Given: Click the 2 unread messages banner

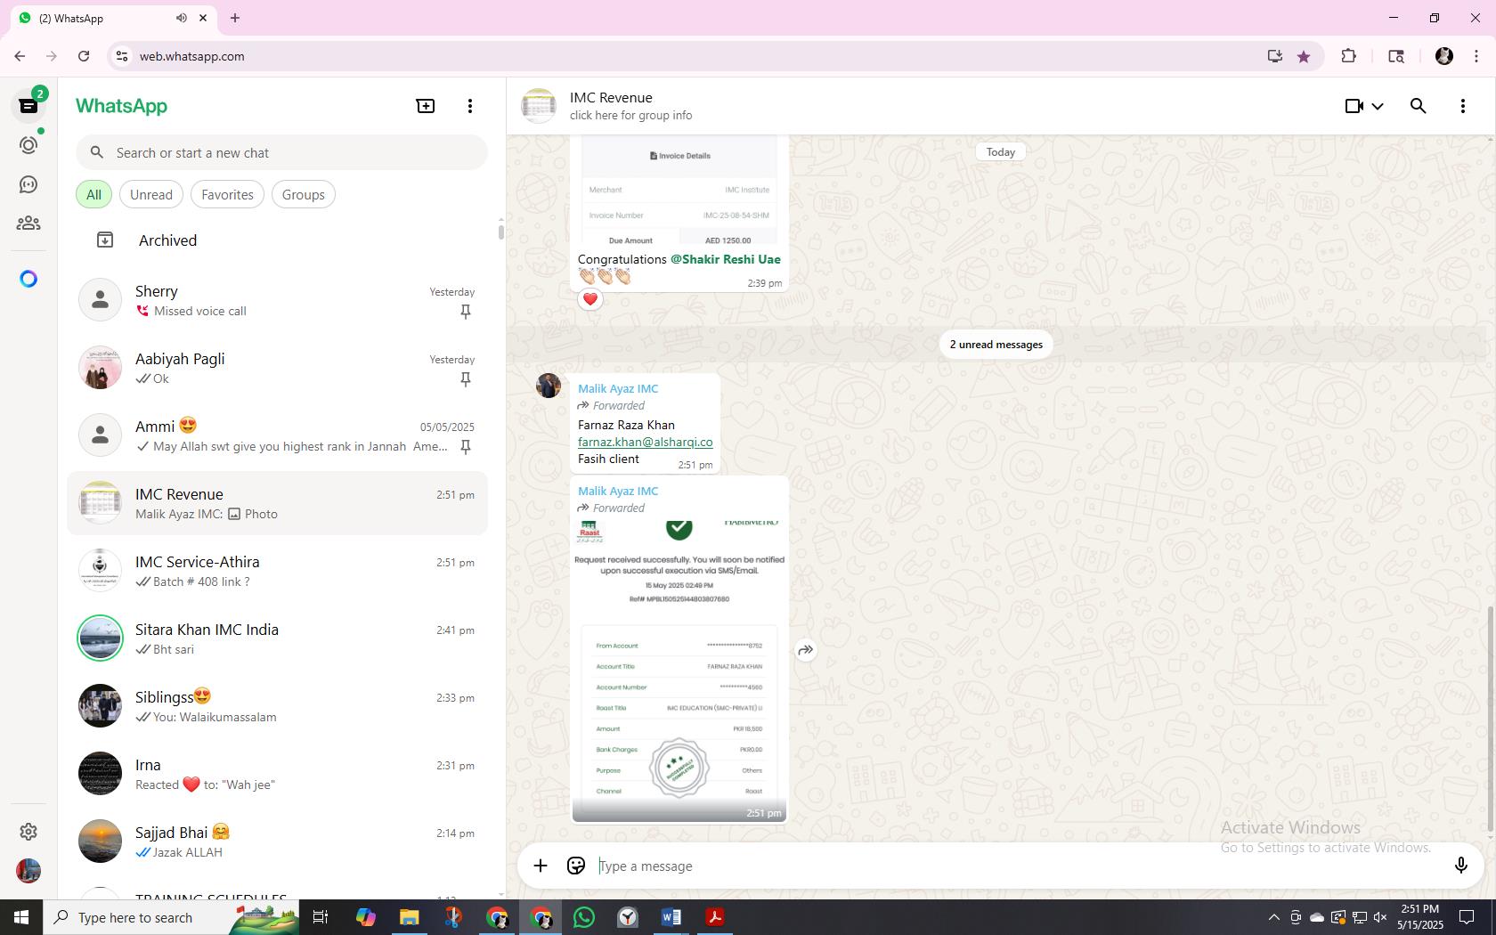Looking at the screenshot, I should (x=996, y=345).
